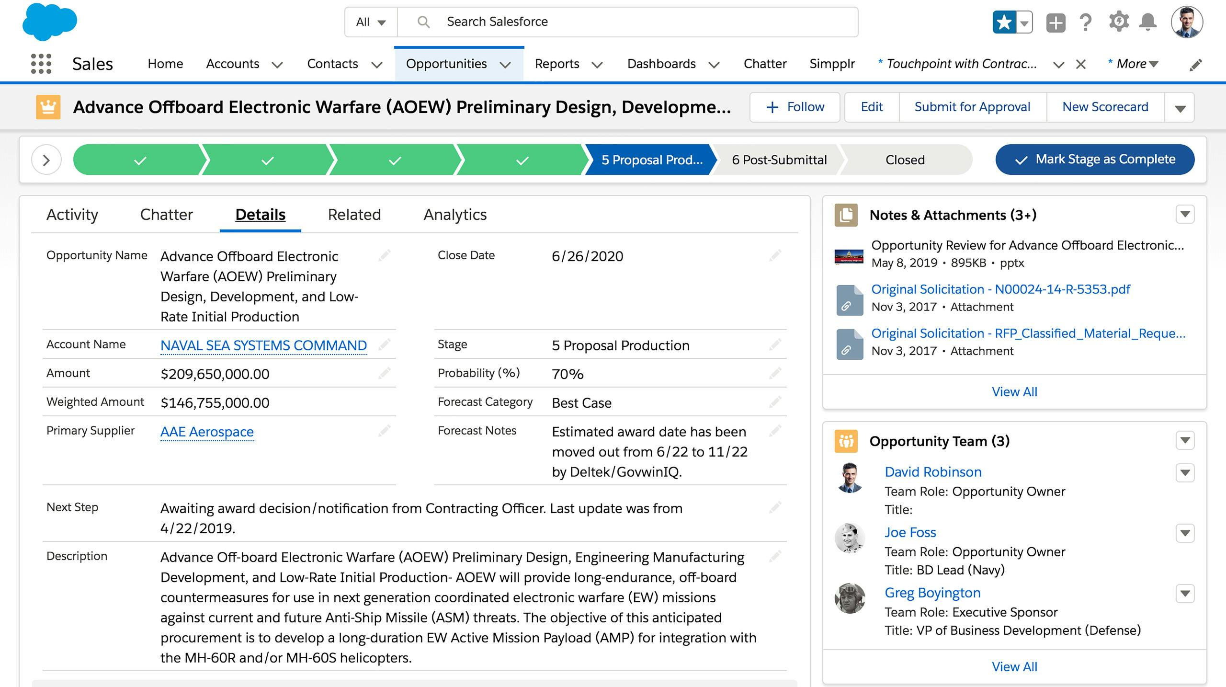Screen dimensions: 1226x687
Task: Click the Salesforce cloud logo
Action: pos(49,22)
